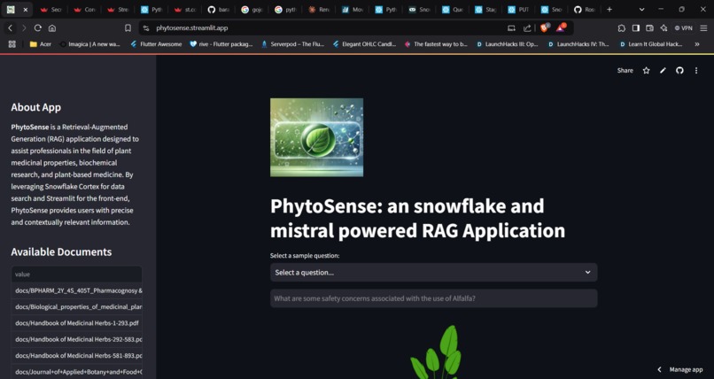Open the Streamlit three-dot app menu
This screenshot has height=379, width=714.
[696, 71]
